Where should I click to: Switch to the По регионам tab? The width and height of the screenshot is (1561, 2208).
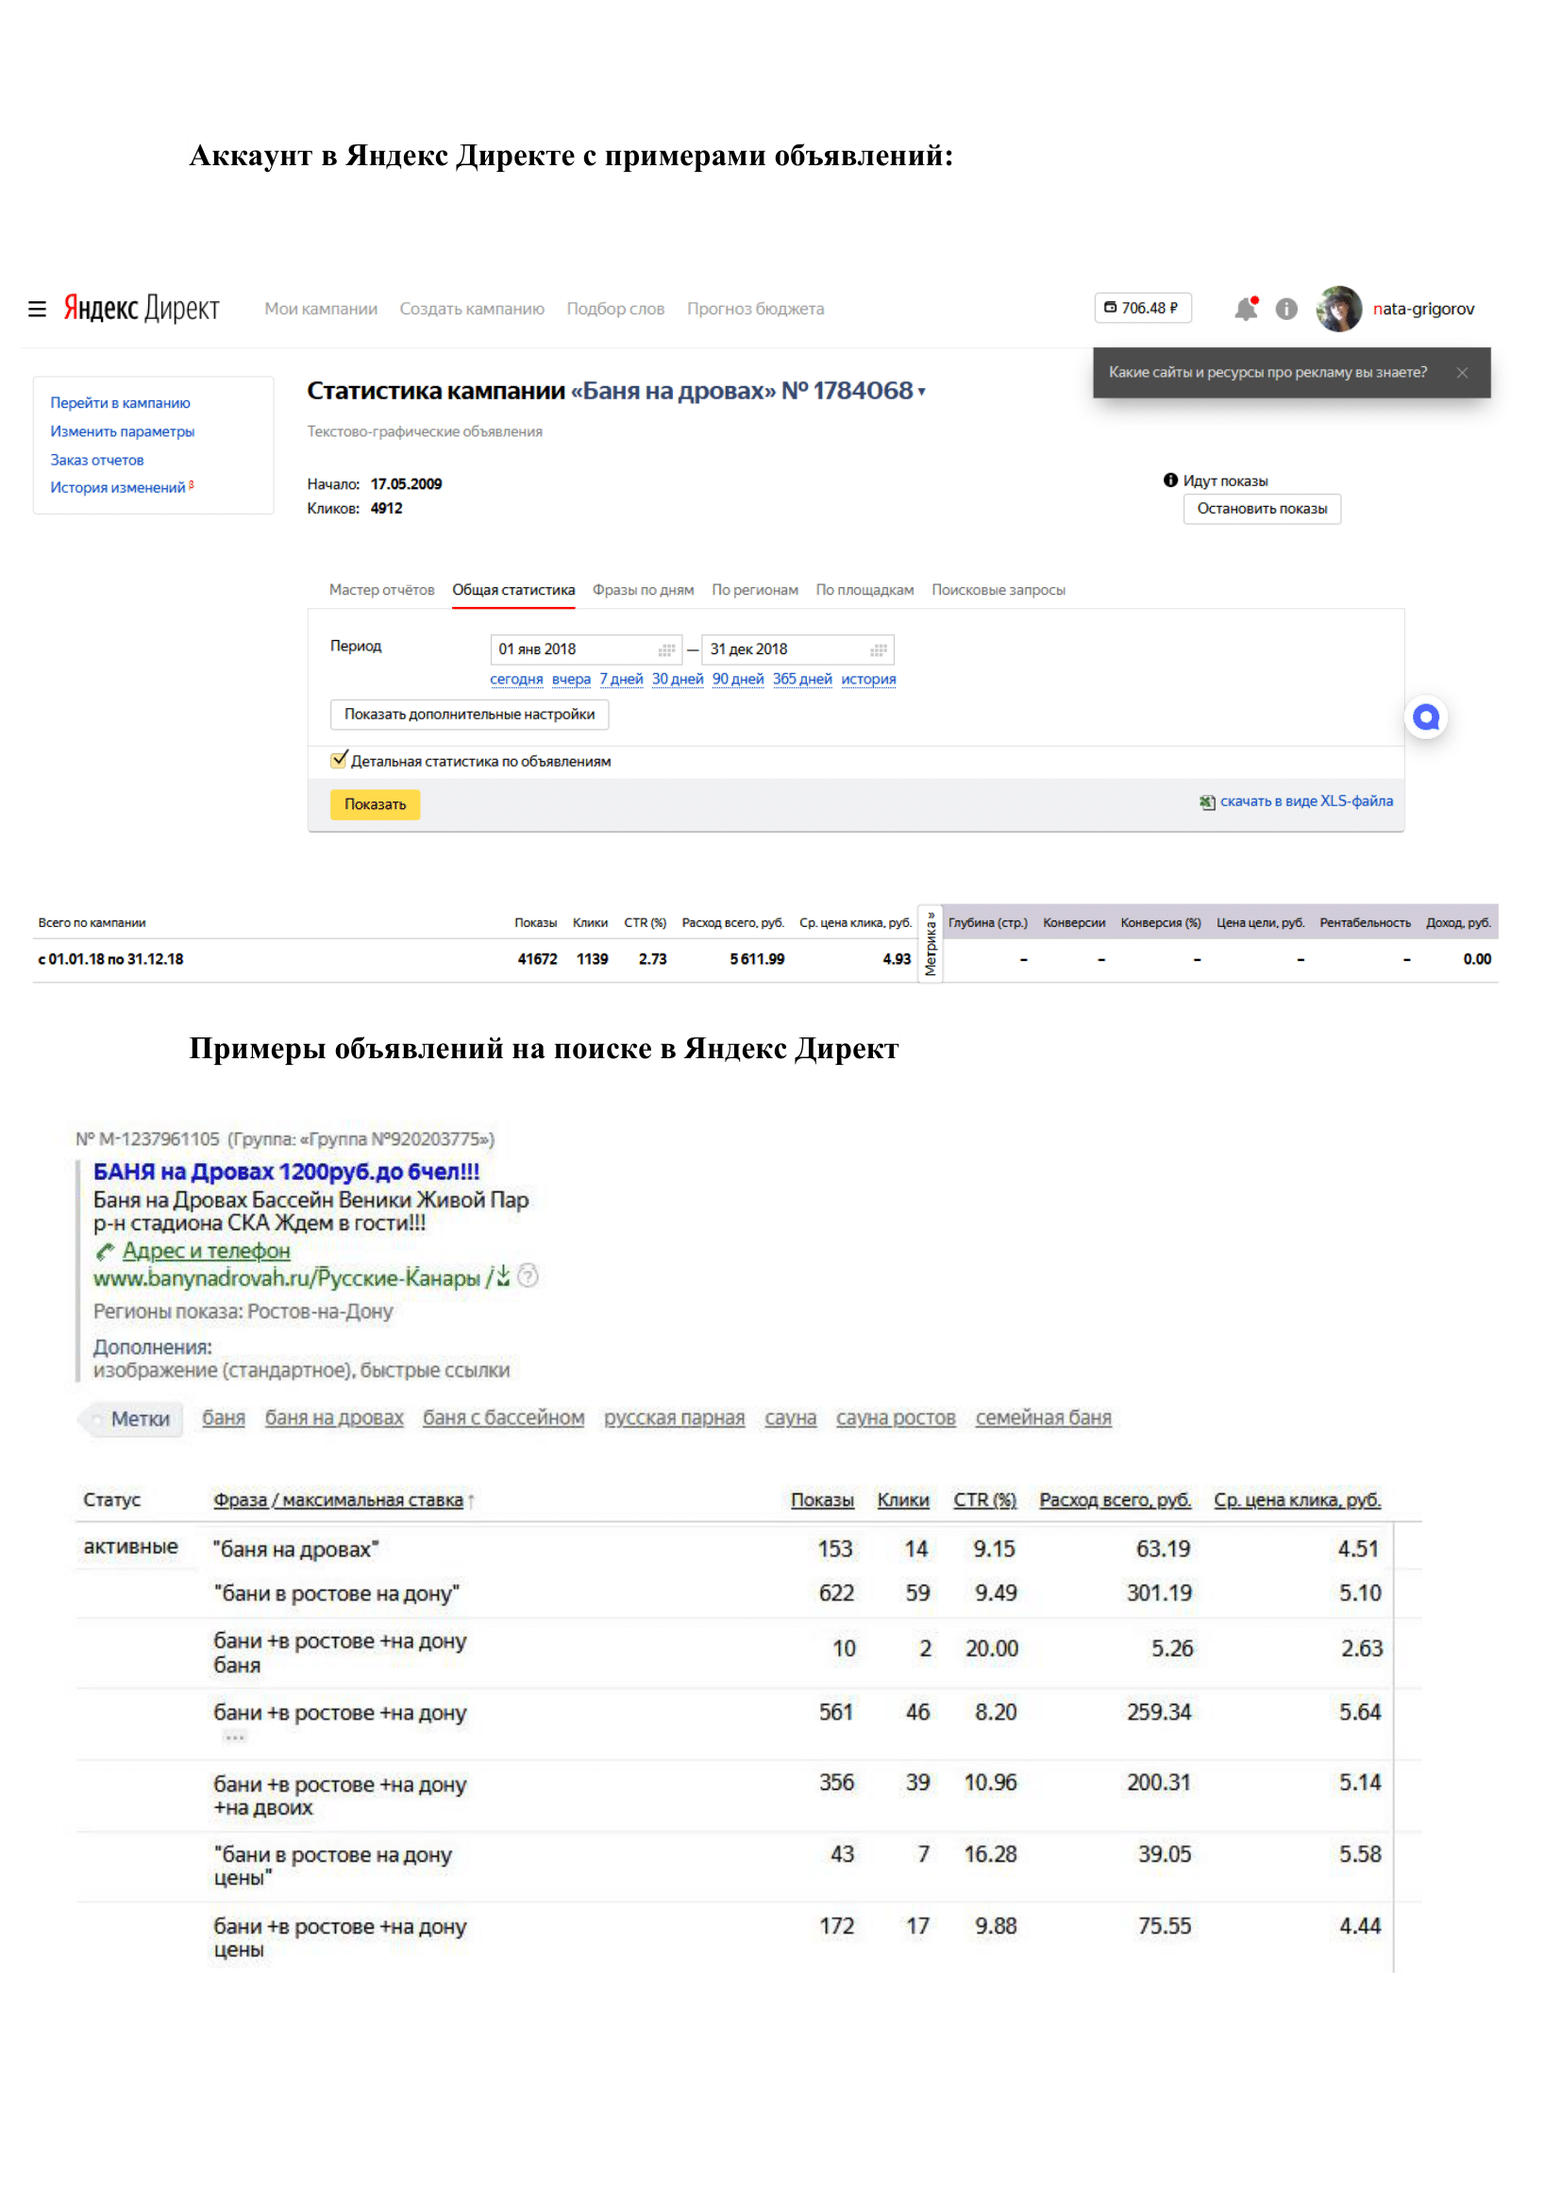tap(756, 589)
